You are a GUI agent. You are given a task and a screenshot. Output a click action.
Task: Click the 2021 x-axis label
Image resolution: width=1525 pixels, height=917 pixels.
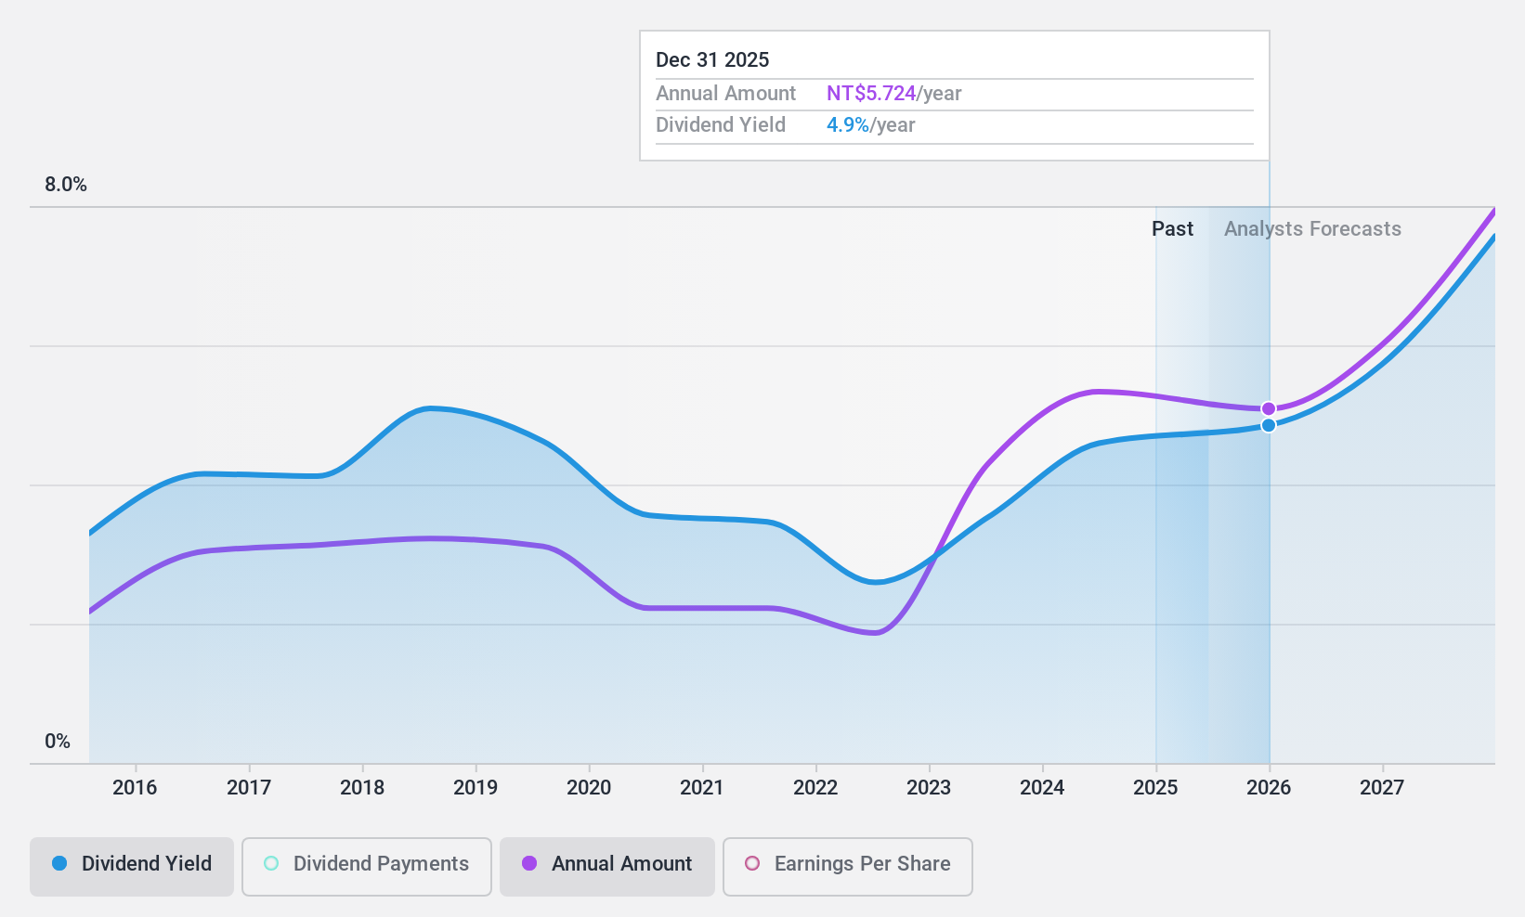click(702, 788)
